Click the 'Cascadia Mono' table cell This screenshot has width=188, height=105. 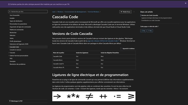tap(58, 60)
